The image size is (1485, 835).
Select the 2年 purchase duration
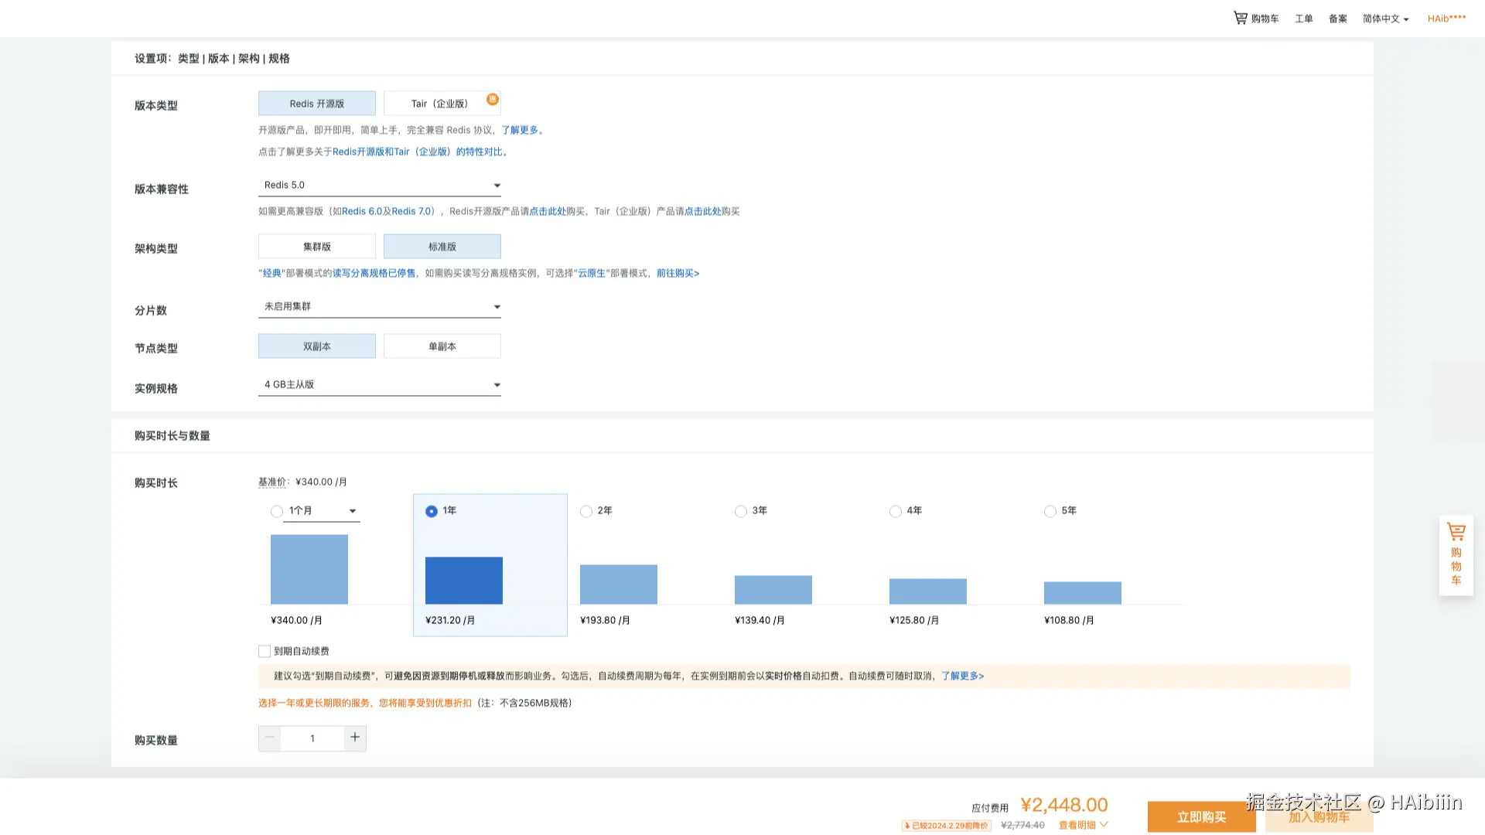pyautogui.click(x=585, y=511)
